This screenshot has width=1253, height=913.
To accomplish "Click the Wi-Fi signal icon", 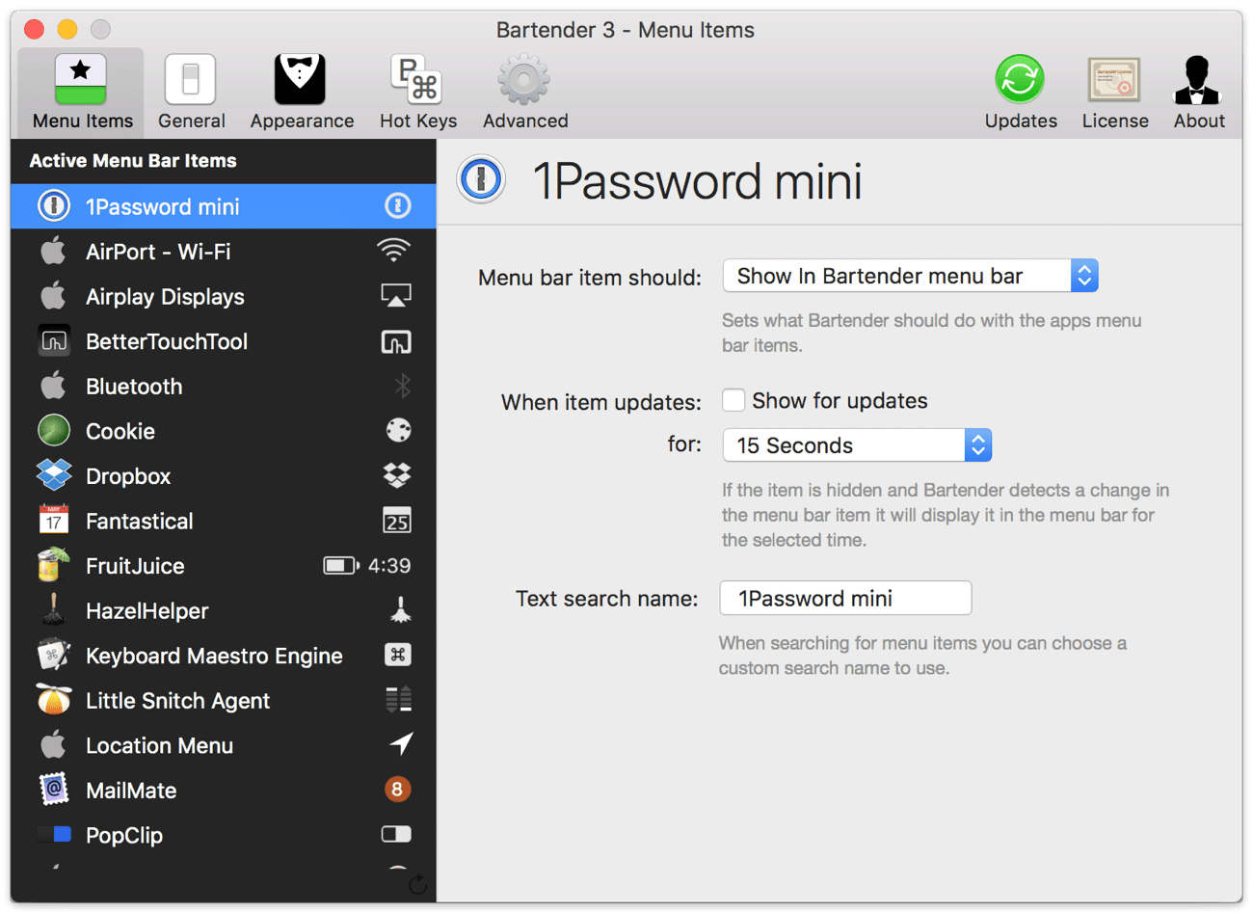I will 394,251.
